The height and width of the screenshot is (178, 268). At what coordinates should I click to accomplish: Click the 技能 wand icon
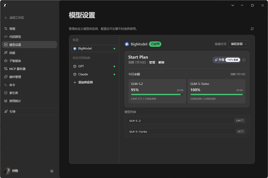tap(6, 53)
